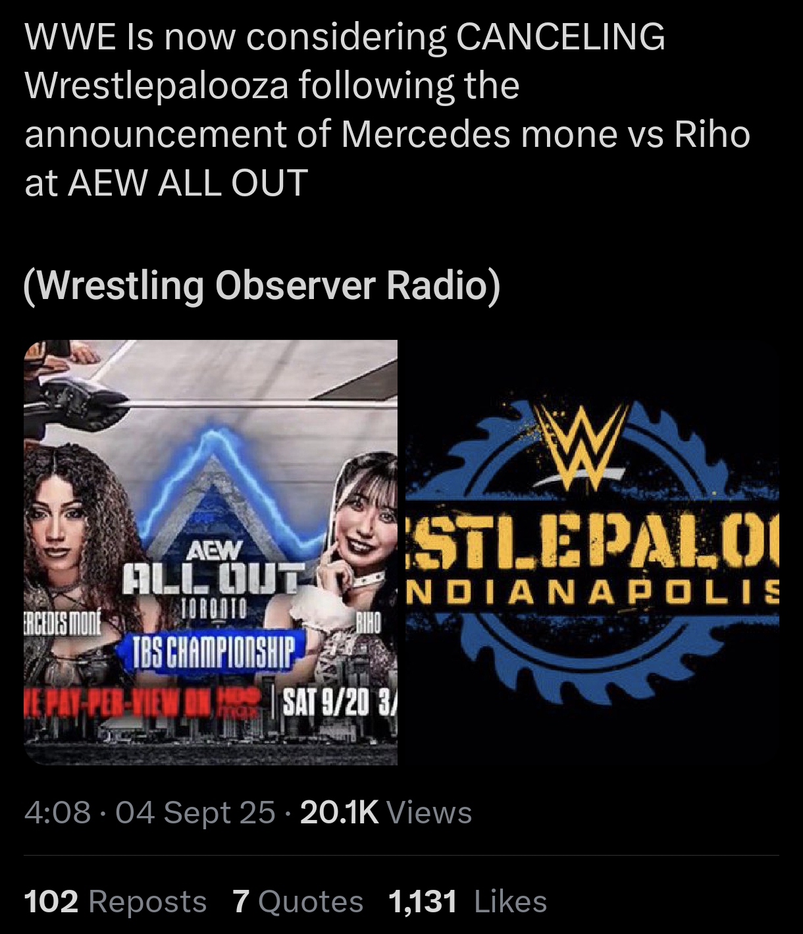Open the AEW All Out poster image
Screen dimensions: 803x934
tap(211, 552)
